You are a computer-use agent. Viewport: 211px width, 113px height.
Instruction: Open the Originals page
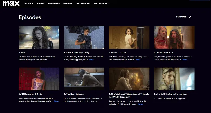54,3
